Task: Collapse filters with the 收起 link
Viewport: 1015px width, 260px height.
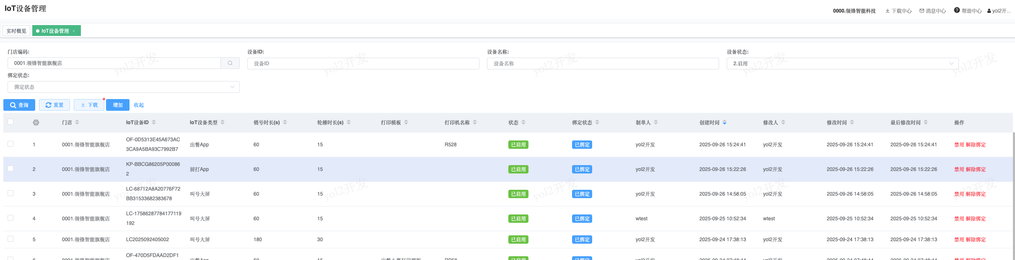Action: 139,105
